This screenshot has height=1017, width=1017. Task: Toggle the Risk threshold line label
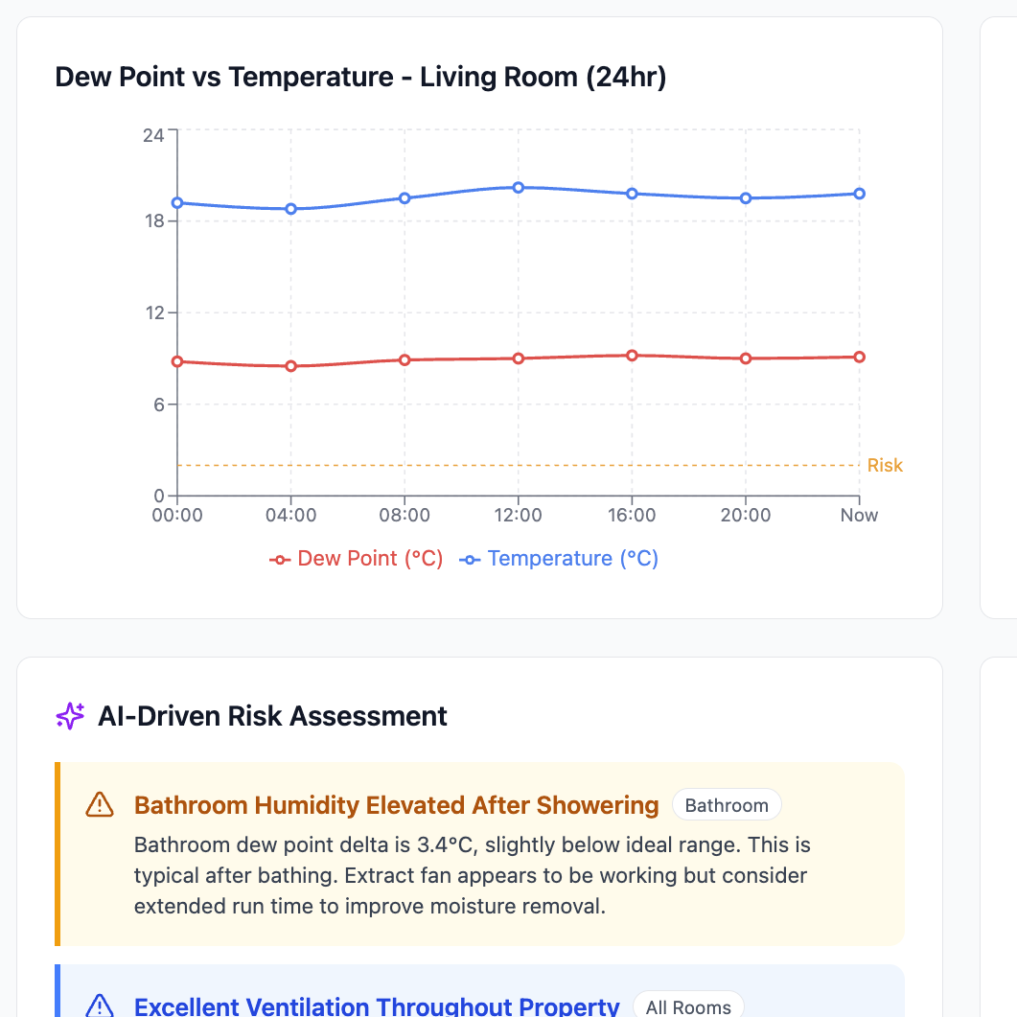885,465
